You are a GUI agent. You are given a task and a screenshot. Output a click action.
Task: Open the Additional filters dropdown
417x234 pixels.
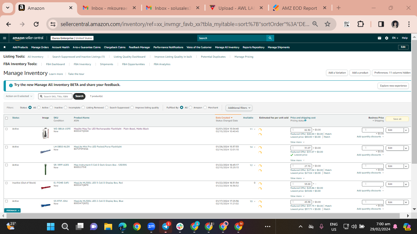coord(239,108)
